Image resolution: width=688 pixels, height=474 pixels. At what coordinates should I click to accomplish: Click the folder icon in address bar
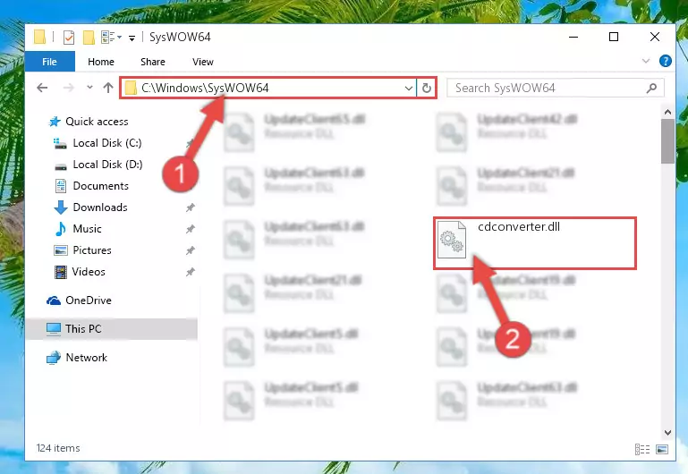[131, 89]
